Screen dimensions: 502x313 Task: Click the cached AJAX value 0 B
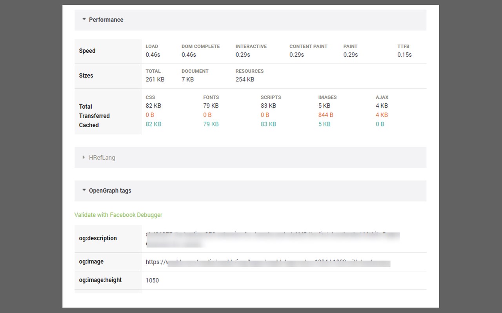pyautogui.click(x=380, y=124)
